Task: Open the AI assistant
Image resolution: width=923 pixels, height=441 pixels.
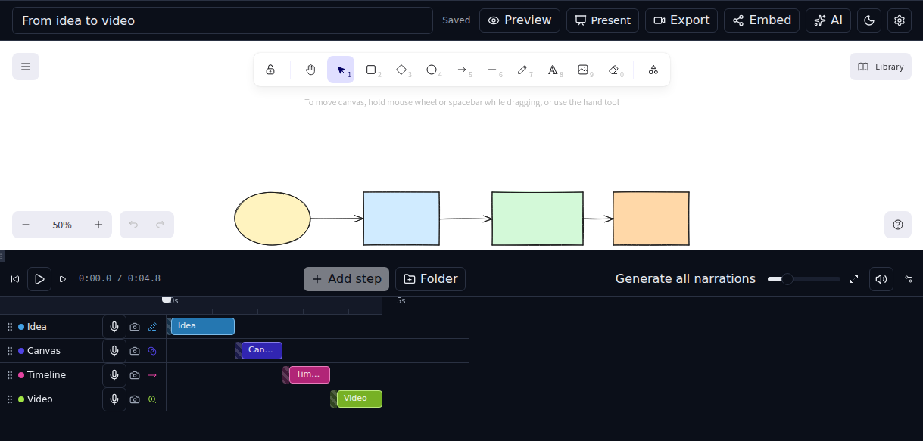Action: click(x=828, y=20)
